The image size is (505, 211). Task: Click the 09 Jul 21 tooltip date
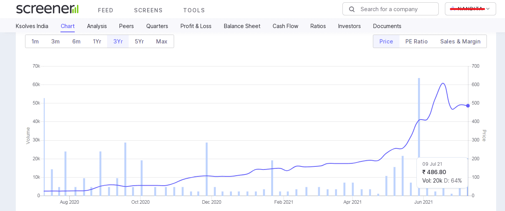click(x=432, y=164)
